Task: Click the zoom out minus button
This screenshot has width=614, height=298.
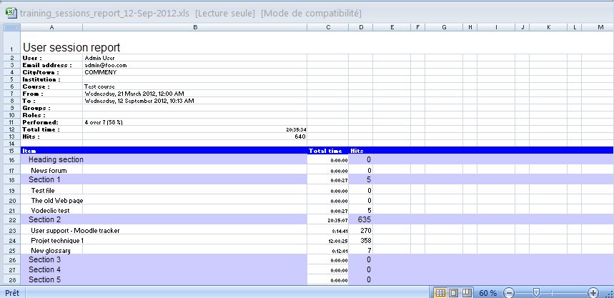Action: (509, 293)
